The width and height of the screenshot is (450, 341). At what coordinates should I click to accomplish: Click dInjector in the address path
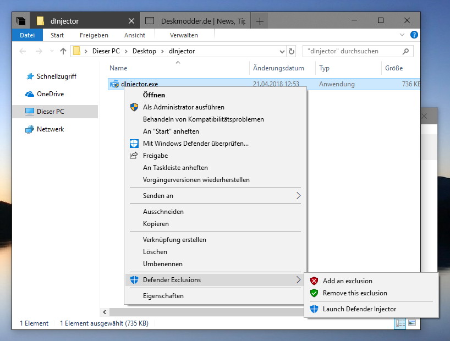point(182,51)
